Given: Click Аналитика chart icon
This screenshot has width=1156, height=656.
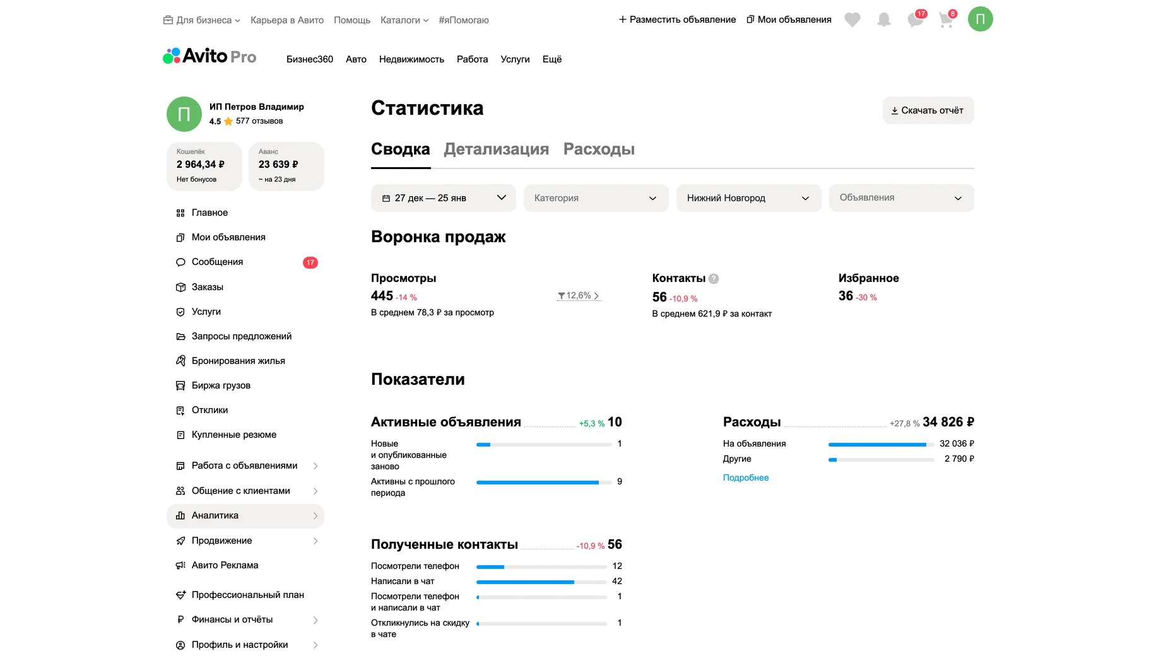Looking at the screenshot, I should tap(180, 516).
